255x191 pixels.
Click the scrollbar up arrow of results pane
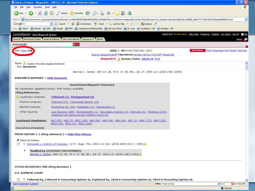pyautogui.click(x=246, y=63)
